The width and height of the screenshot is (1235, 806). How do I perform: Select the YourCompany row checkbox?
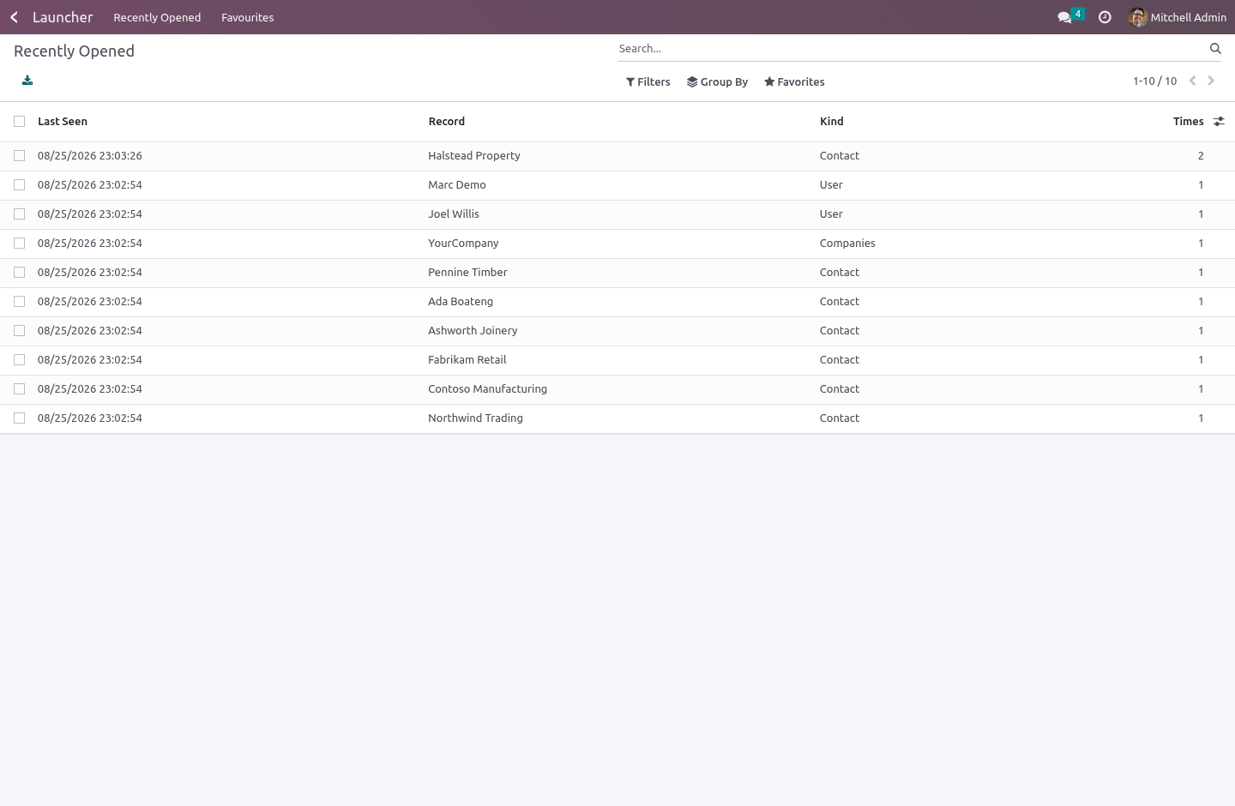[x=19, y=244]
